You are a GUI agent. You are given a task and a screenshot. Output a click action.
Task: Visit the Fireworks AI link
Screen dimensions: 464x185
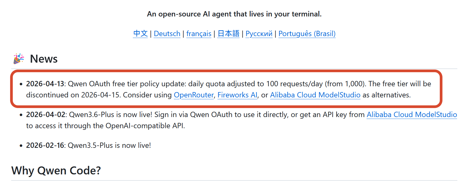[x=237, y=95]
